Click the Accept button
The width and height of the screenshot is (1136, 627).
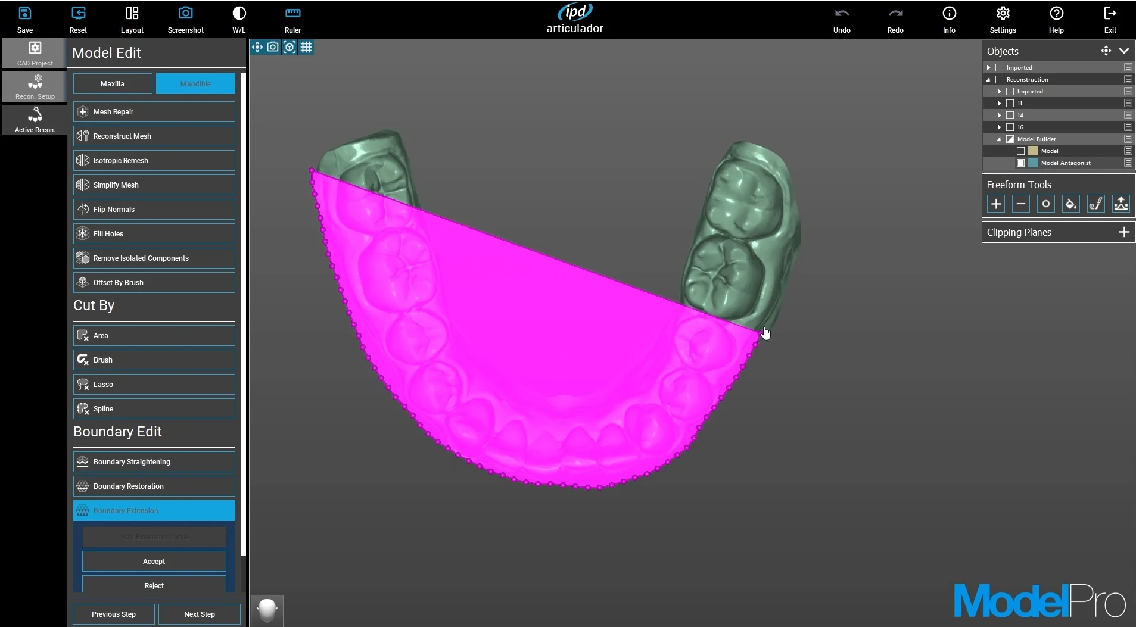(x=154, y=562)
